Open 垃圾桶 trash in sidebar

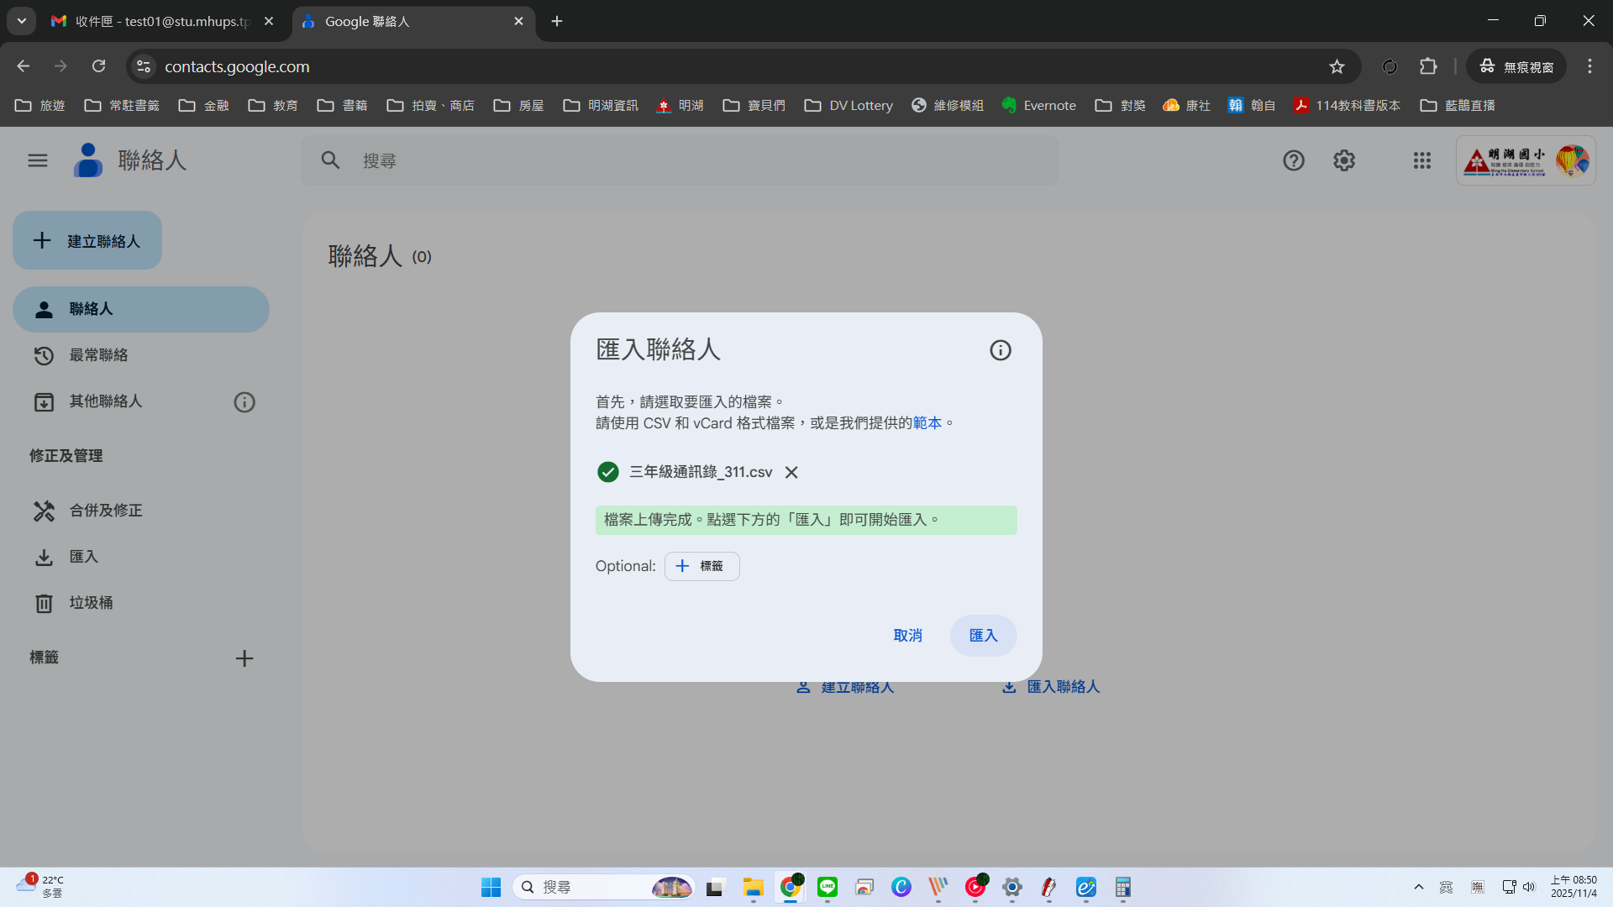91,603
